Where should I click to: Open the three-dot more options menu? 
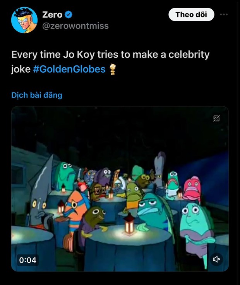[x=224, y=15]
